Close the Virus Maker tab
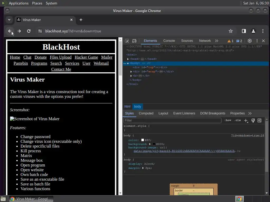This screenshot has height=202, width=270. click(x=71, y=20)
